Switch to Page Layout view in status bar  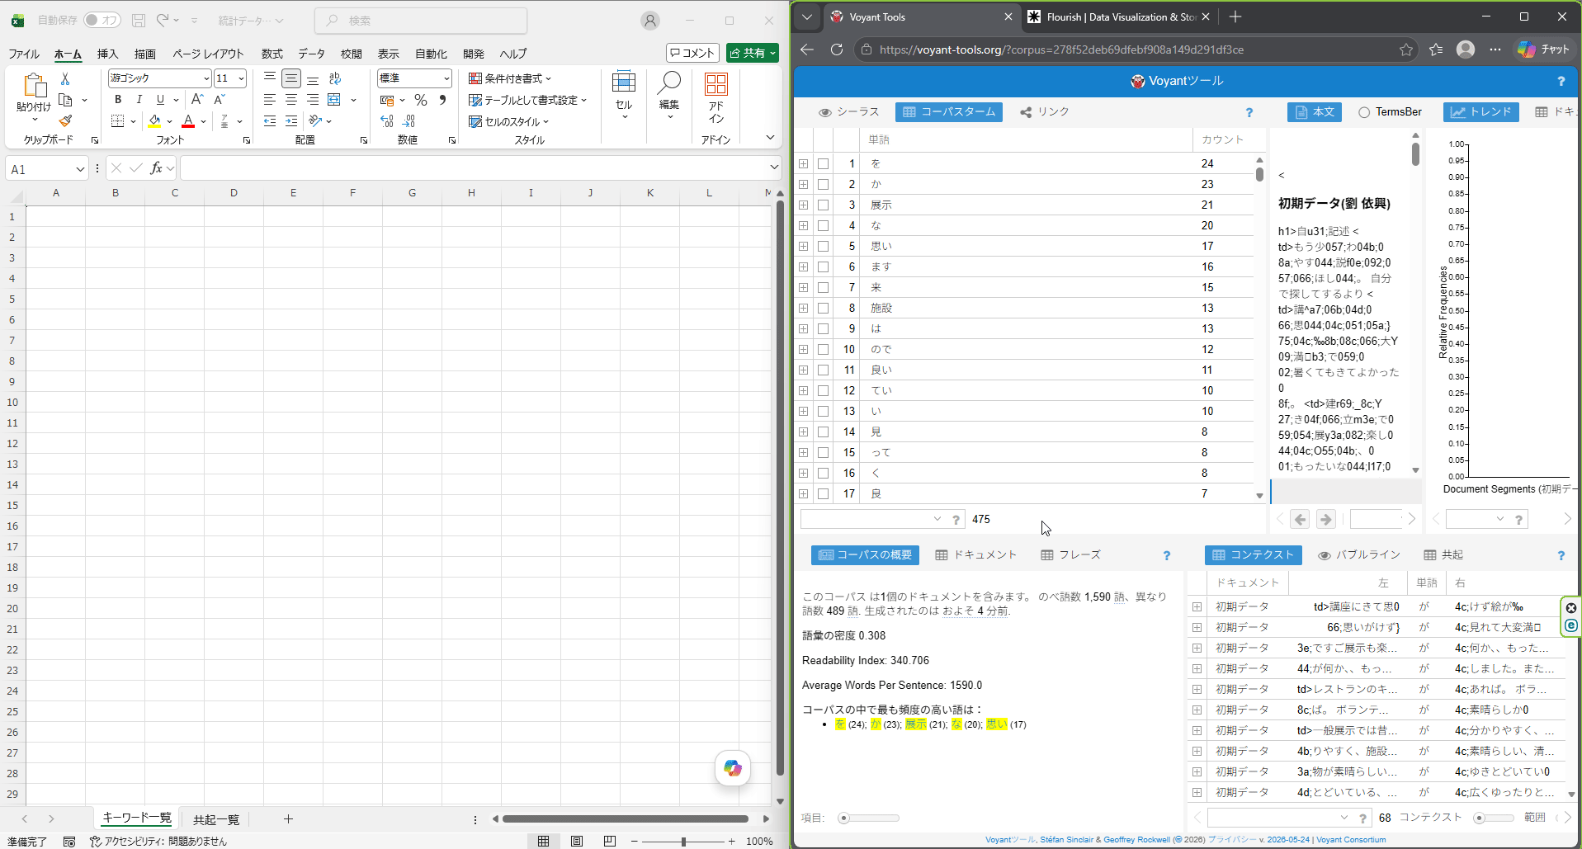pyautogui.click(x=577, y=841)
